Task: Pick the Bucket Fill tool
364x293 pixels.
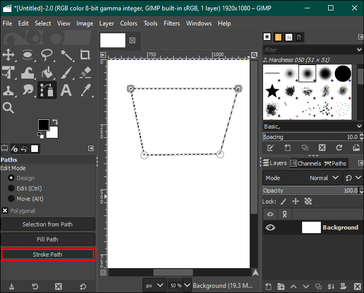Action: [x=47, y=72]
